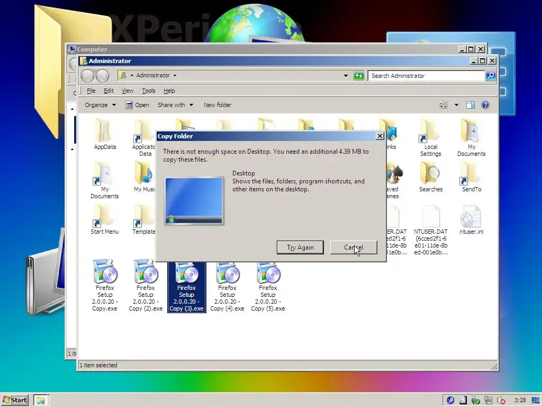Click the muted volume tray icon

[x=501, y=401]
